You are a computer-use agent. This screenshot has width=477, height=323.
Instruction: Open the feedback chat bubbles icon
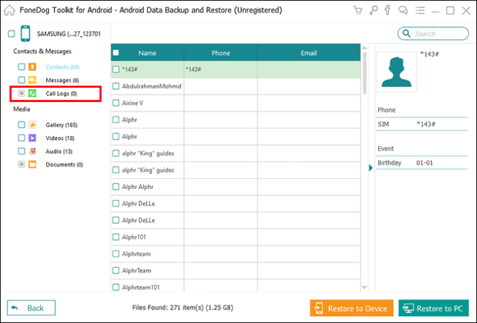click(x=403, y=10)
